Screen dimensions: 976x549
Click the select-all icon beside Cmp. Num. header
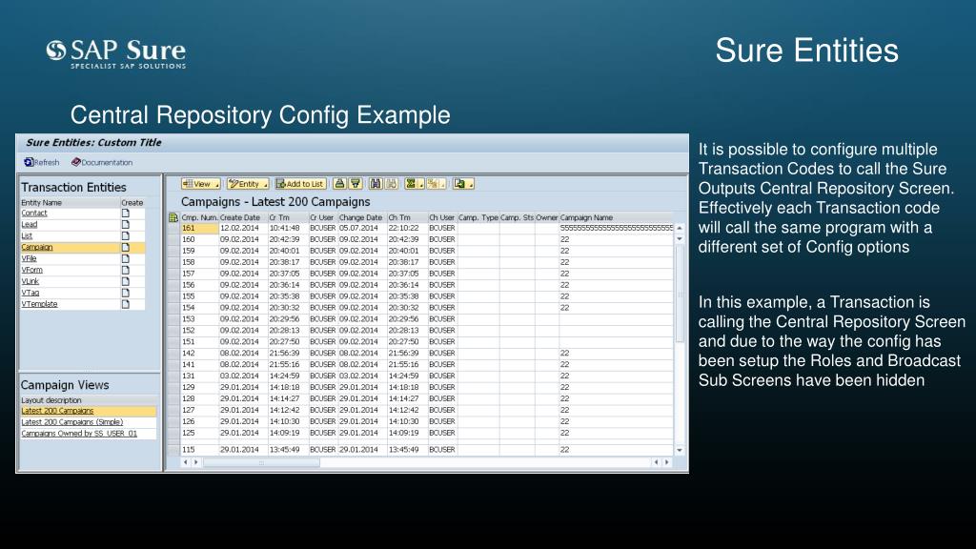pos(173,217)
